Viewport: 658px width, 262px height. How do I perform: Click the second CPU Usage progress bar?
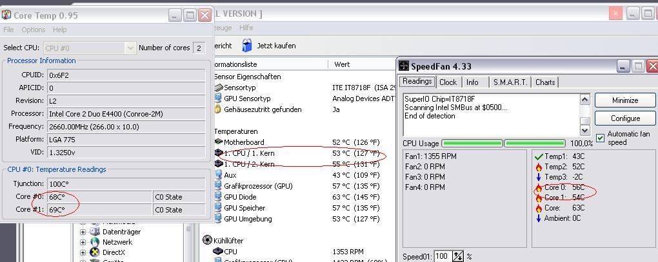[535, 143]
